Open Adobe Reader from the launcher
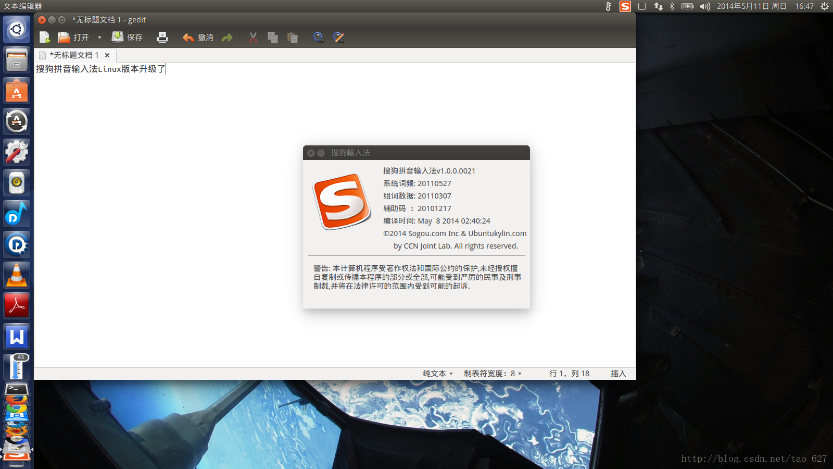 [x=17, y=306]
